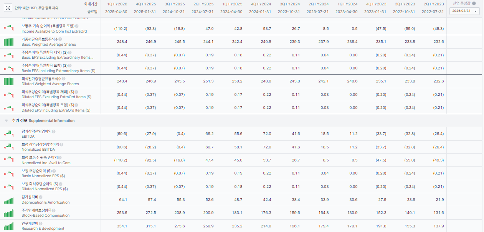Click the Normalized Inc. Avail to Com. label
This screenshot has width=484, height=232.
tap(46, 163)
